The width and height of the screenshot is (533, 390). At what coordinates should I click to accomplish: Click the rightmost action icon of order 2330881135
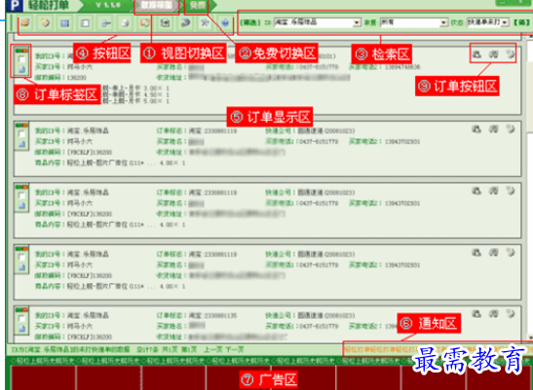tap(511, 313)
